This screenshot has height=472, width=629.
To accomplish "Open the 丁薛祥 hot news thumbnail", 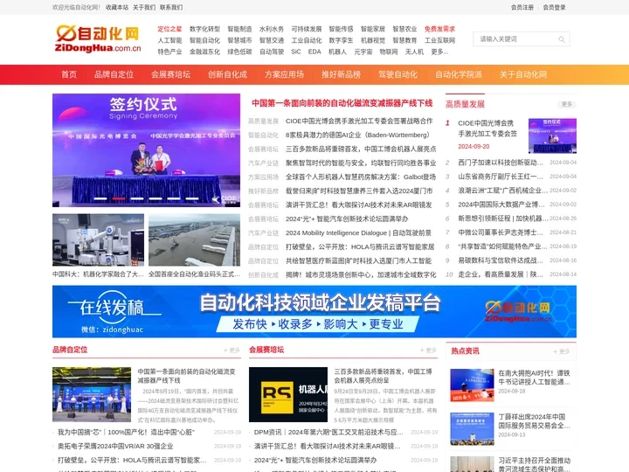I will pos(472,429).
